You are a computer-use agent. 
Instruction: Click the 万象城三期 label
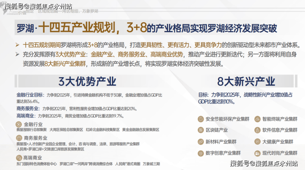point(151,164)
